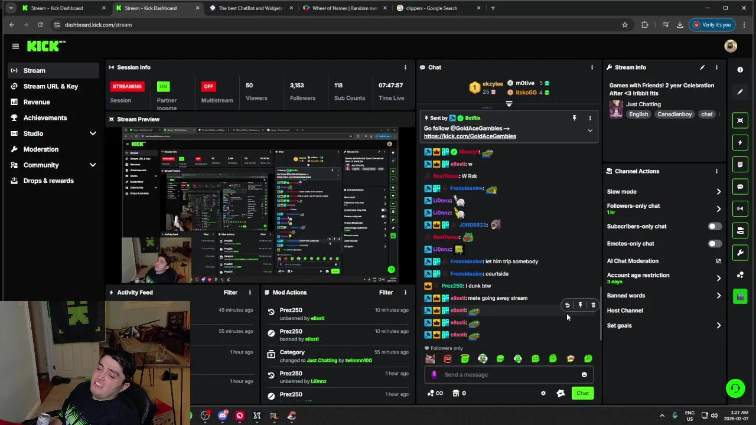
Task: Open Session Info panel options menu
Action: [x=405, y=67]
